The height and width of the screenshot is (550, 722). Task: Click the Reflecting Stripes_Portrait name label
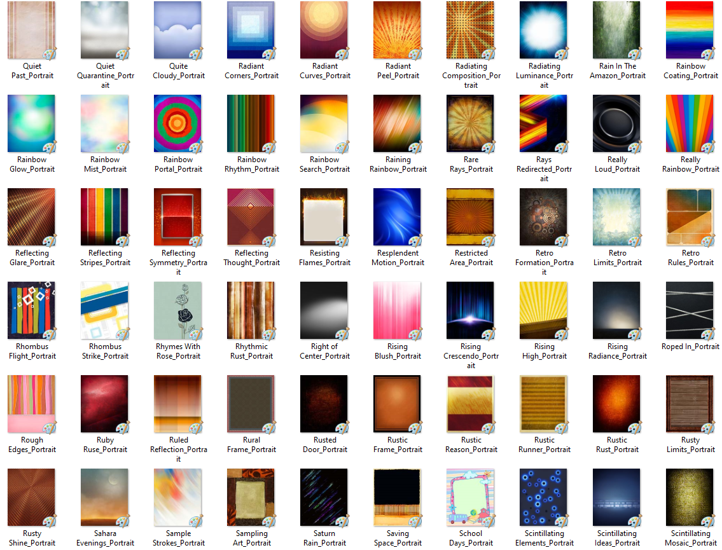(x=105, y=258)
